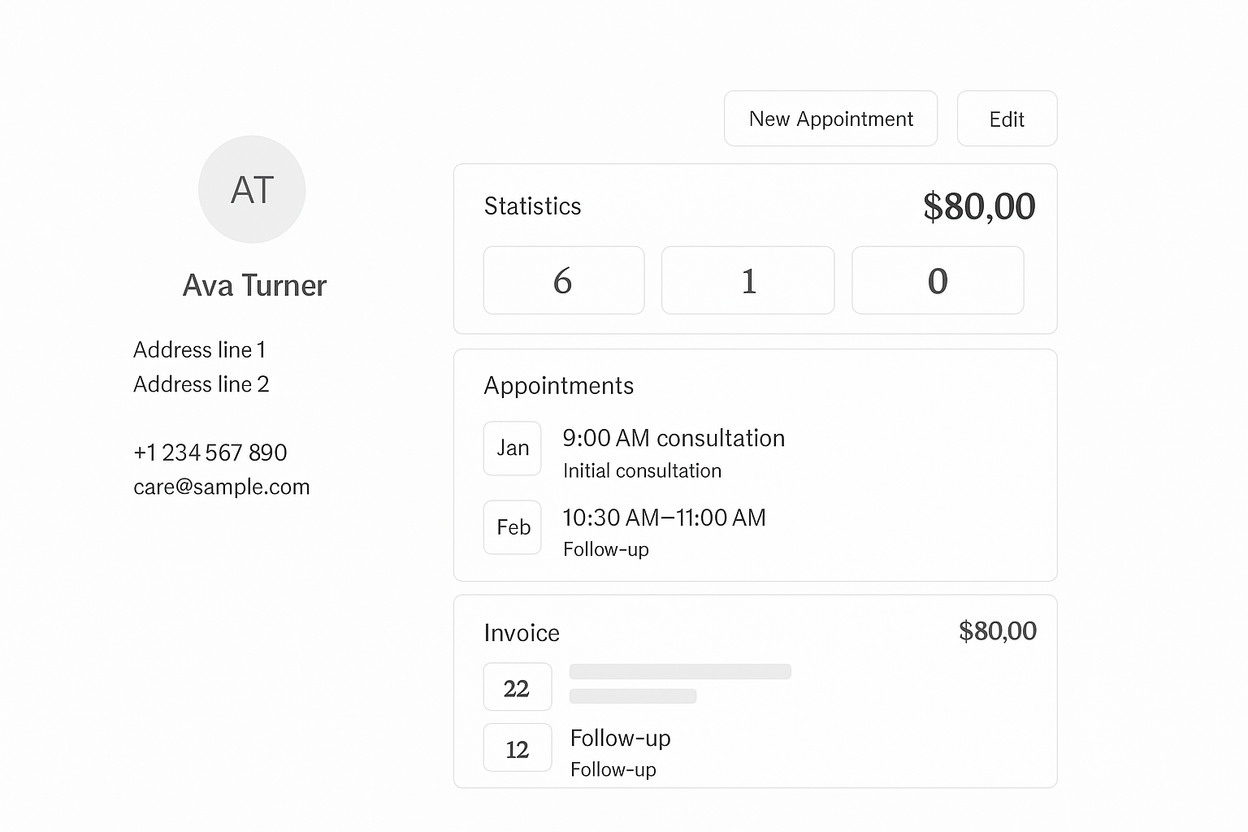Click the statistic box showing 0
Image resolution: width=1248 pixels, height=832 pixels.
(937, 279)
